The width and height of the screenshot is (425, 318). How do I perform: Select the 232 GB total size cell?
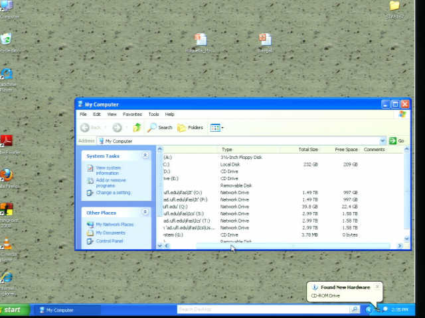pos(310,164)
